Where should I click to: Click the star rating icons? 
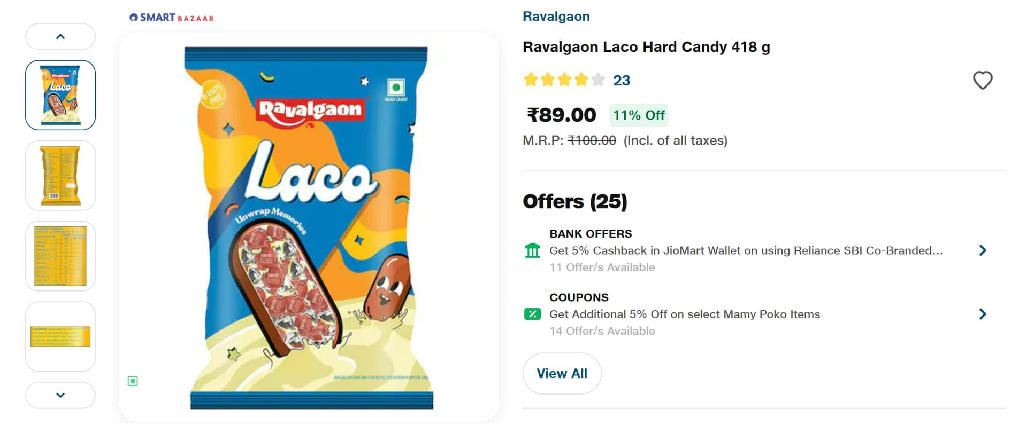(x=564, y=80)
